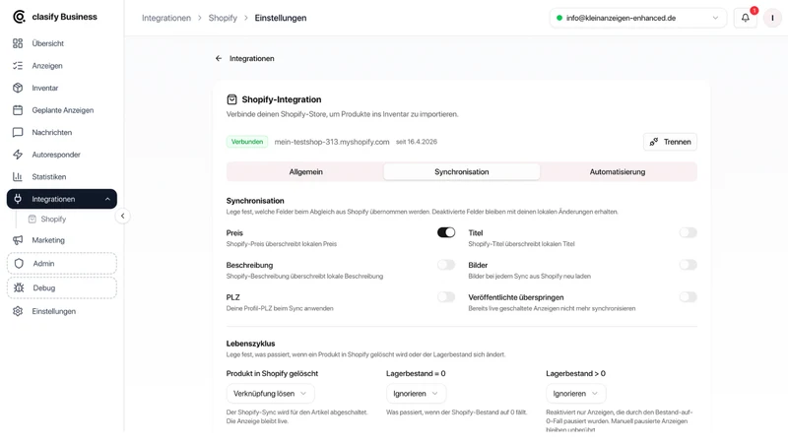Viewport: 788px width, 443px height.
Task: Collapse the sidebar with the arrow button
Action: pos(122,216)
